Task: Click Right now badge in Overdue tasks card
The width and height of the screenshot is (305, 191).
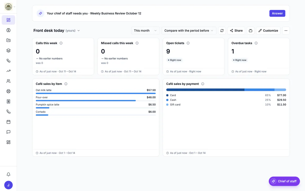Action: point(240,60)
